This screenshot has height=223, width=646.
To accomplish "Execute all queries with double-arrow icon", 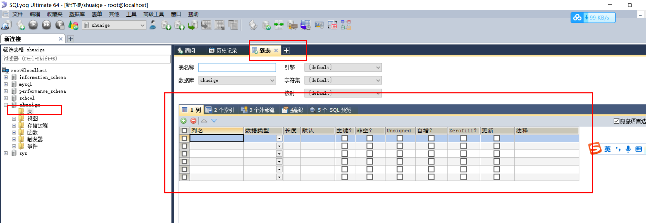I will coord(46,25).
